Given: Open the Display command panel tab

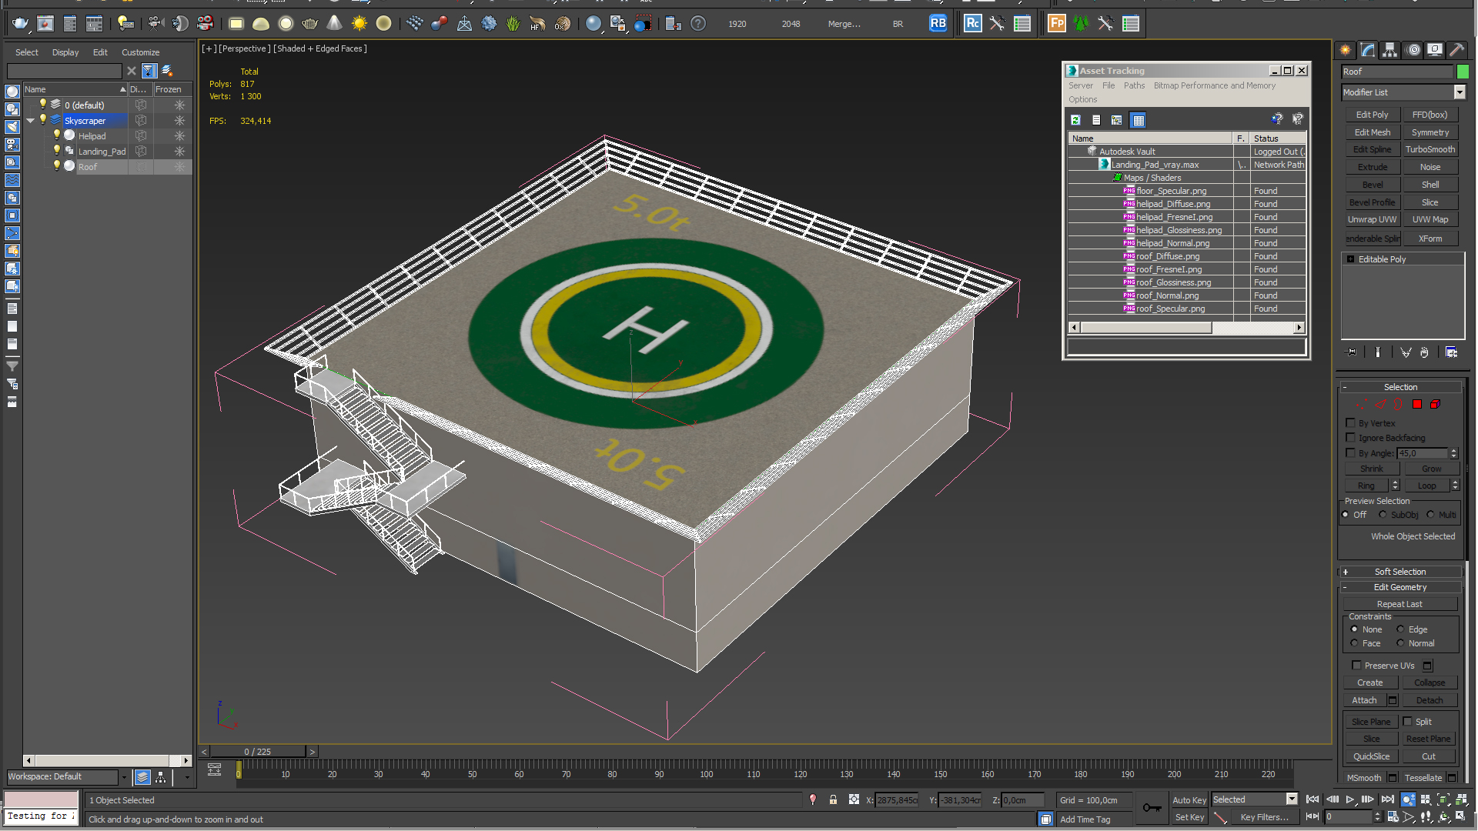Looking at the screenshot, I should pos(1435,50).
